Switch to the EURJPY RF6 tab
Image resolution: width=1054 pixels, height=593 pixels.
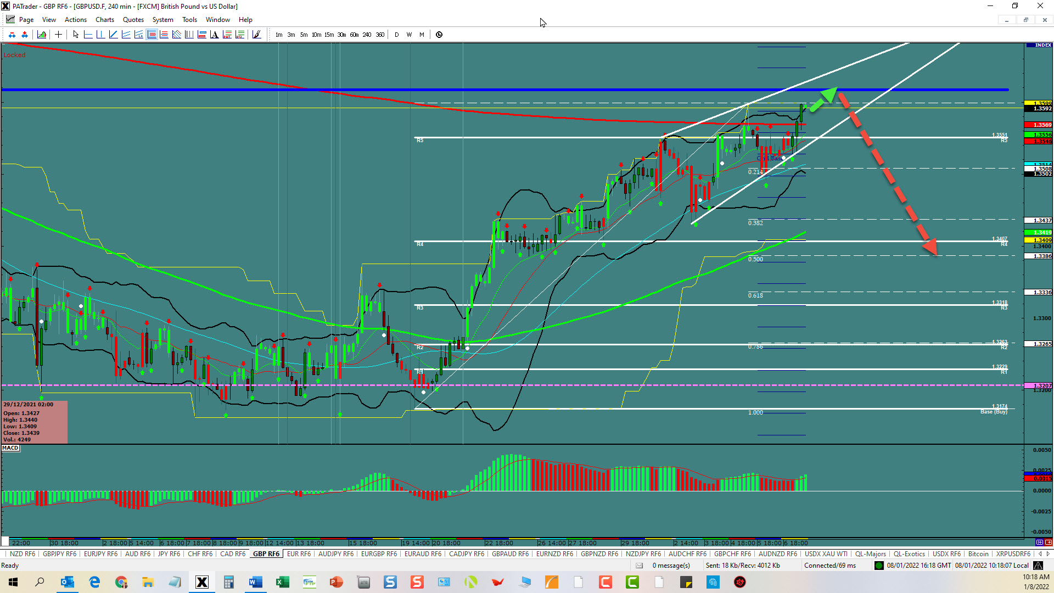click(x=100, y=554)
